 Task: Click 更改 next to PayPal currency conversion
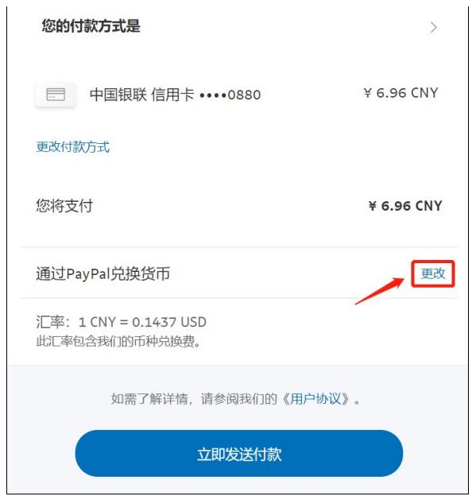433,273
